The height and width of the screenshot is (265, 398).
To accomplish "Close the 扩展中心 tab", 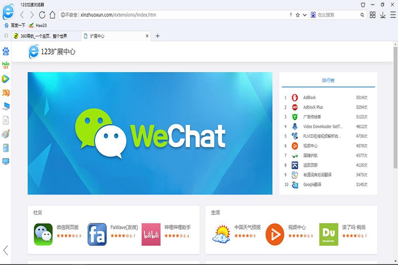I will point(147,36).
